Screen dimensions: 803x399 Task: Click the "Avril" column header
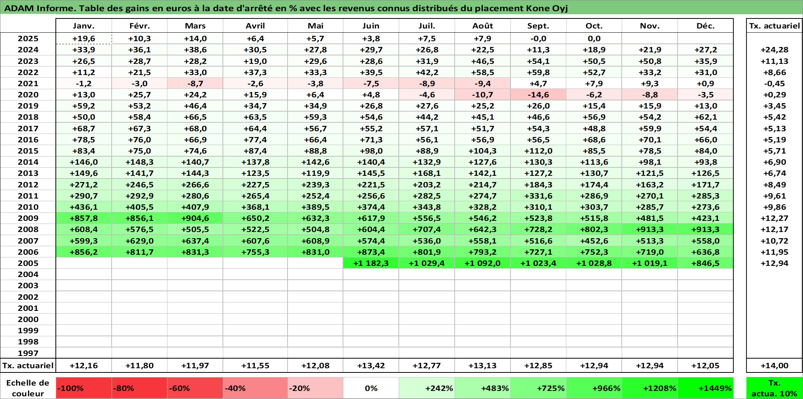255,26
